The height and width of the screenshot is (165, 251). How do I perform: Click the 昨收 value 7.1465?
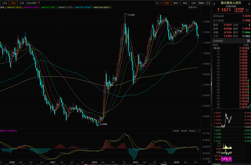click(x=246, y=36)
